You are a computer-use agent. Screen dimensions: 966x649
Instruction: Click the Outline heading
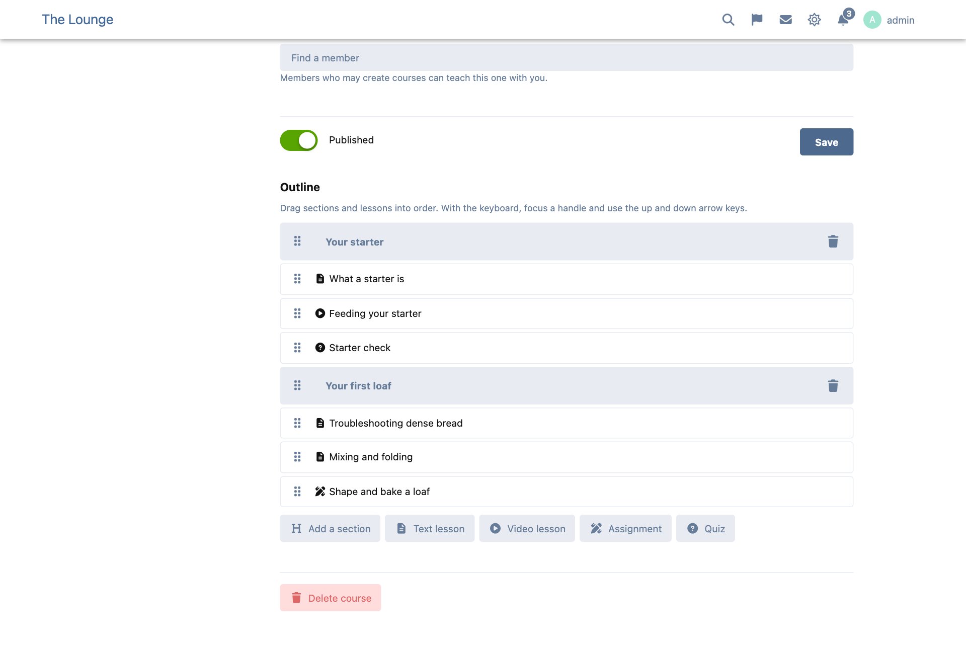(x=300, y=187)
